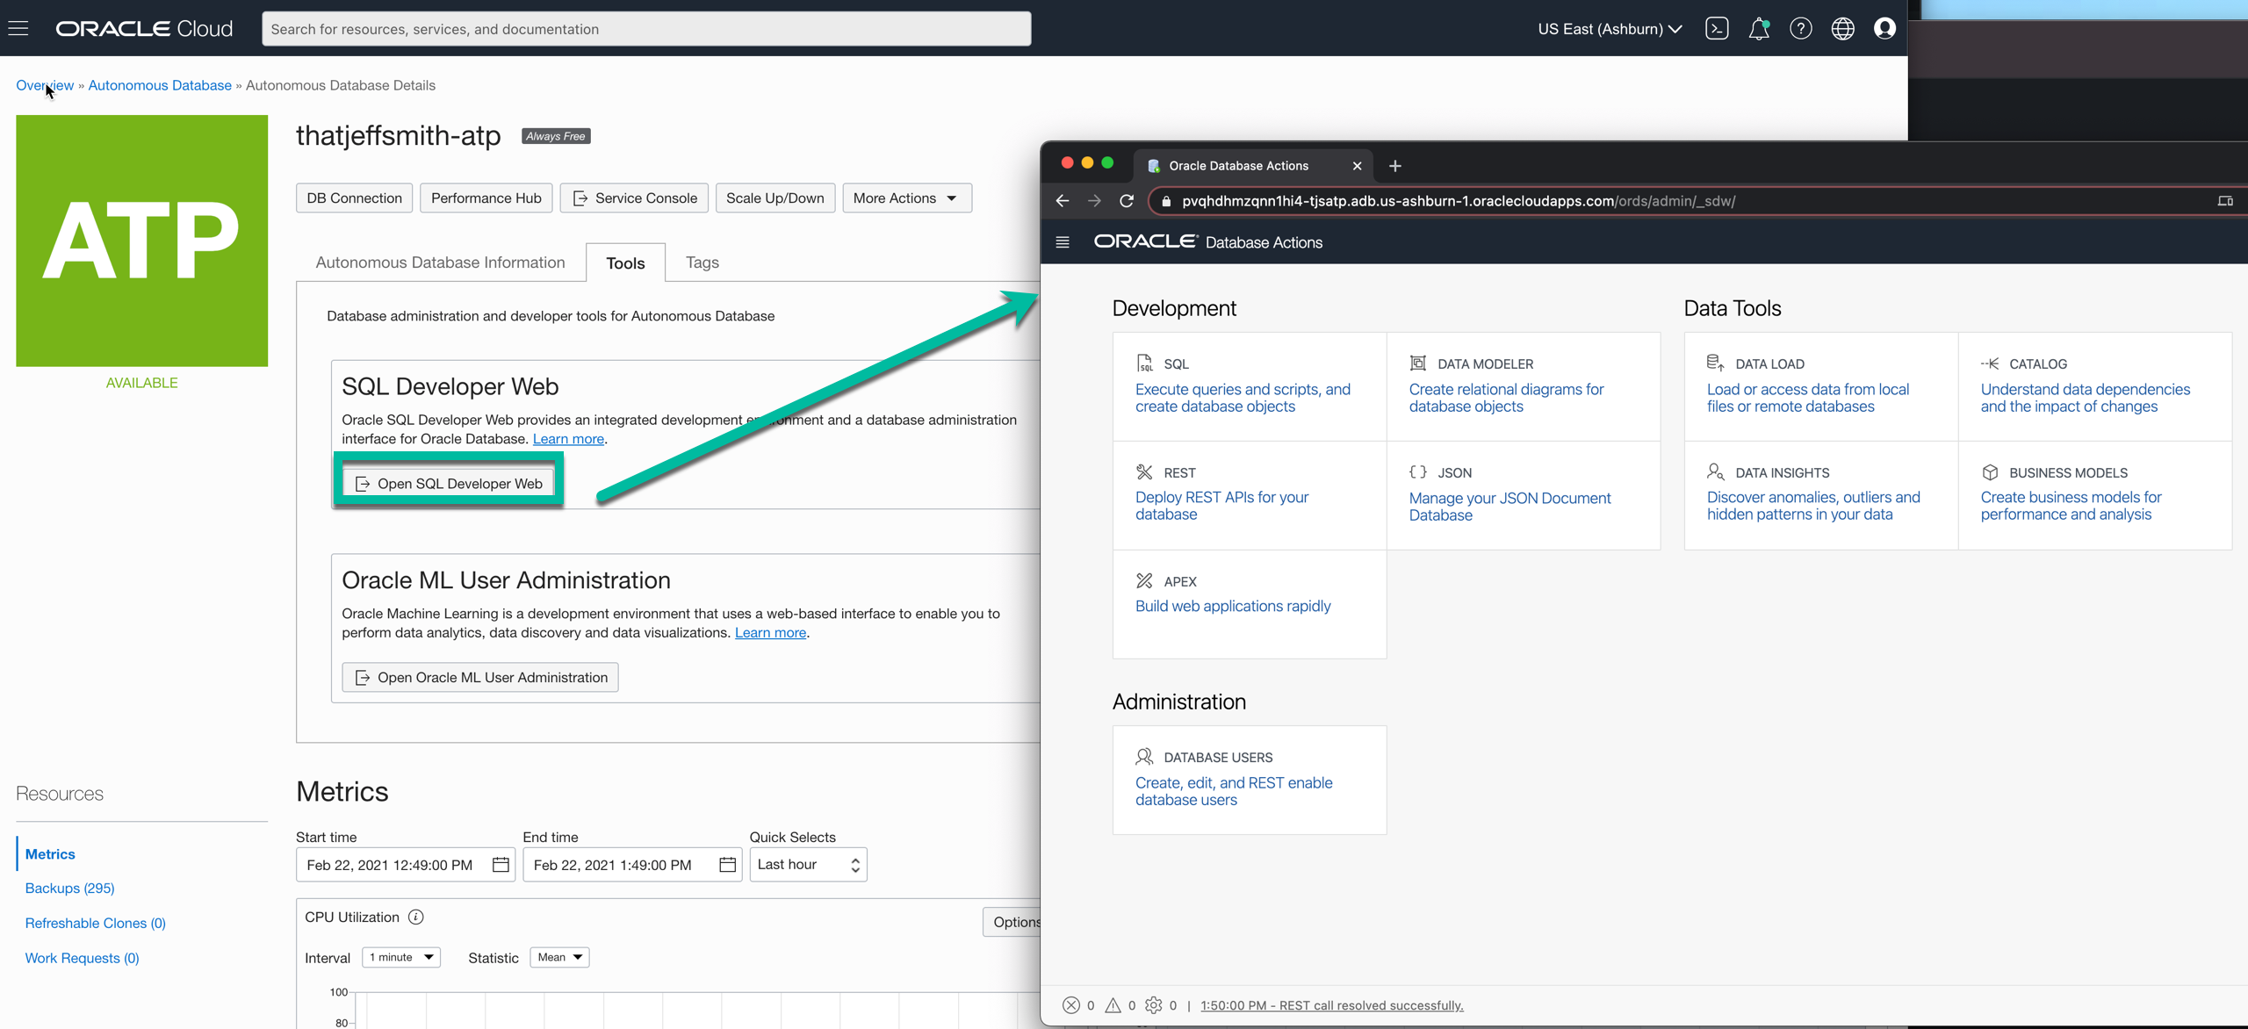Viewport: 2248px width, 1029px height.
Task: Open Oracle ML Learn more link
Action: coord(770,633)
